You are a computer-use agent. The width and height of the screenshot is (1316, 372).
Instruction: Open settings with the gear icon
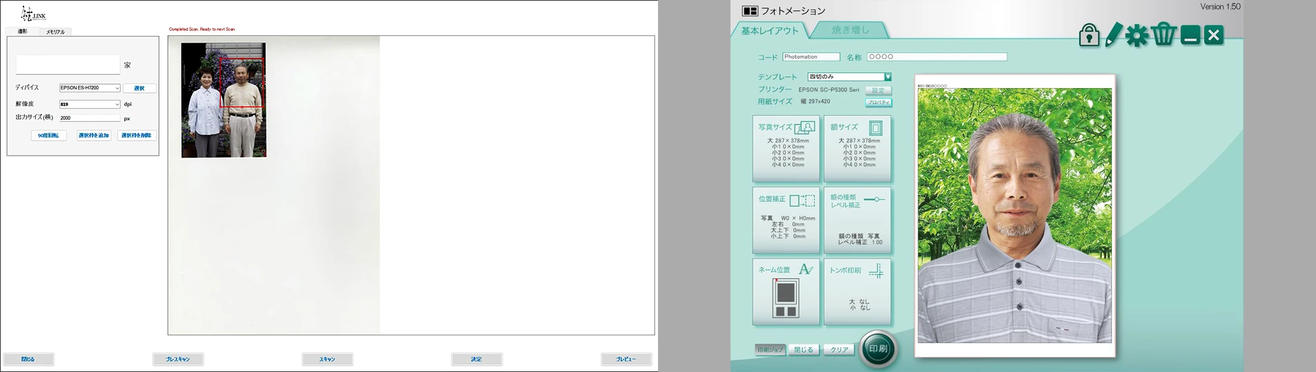(1136, 35)
